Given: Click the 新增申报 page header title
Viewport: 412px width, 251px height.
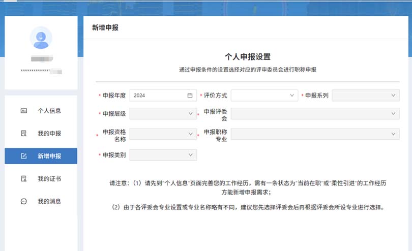Looking at the screenshot, I should pyautogui.click(x=105, y=28).
